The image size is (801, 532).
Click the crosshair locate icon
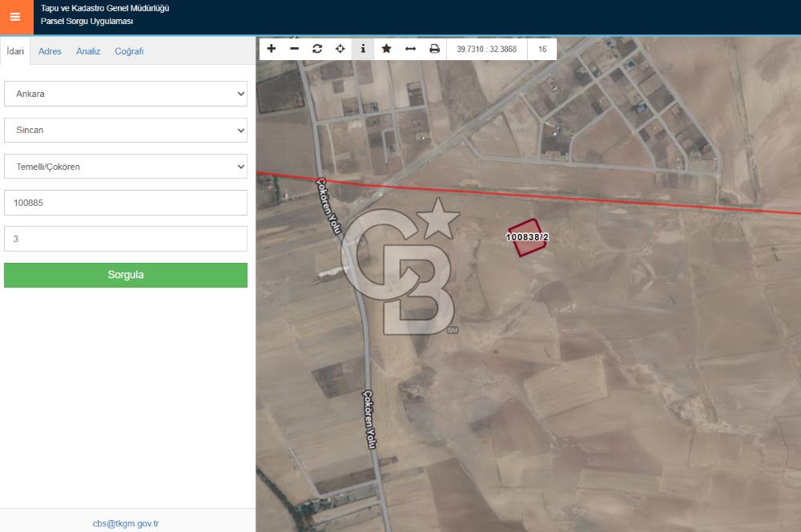click(340, 49)
